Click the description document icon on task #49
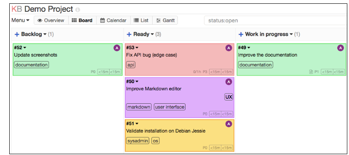349x155 pixels. pos(311,72)
